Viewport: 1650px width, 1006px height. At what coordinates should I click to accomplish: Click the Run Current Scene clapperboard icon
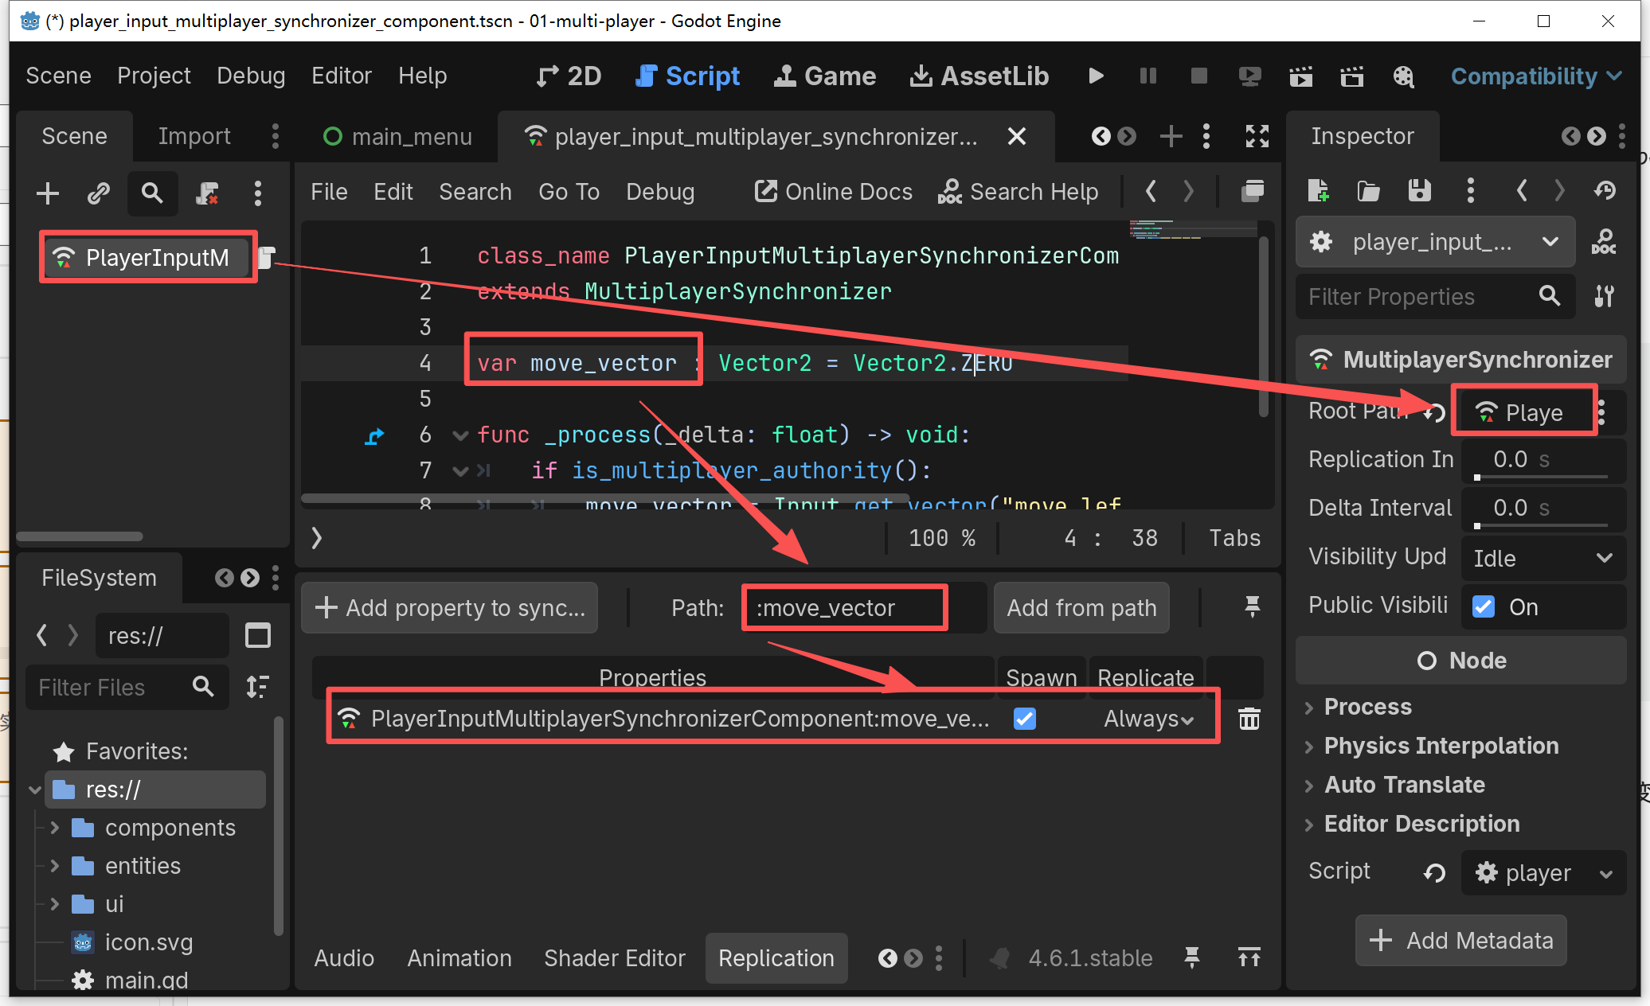(1300, 76)
